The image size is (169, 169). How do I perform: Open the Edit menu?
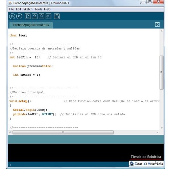point(19,9)
